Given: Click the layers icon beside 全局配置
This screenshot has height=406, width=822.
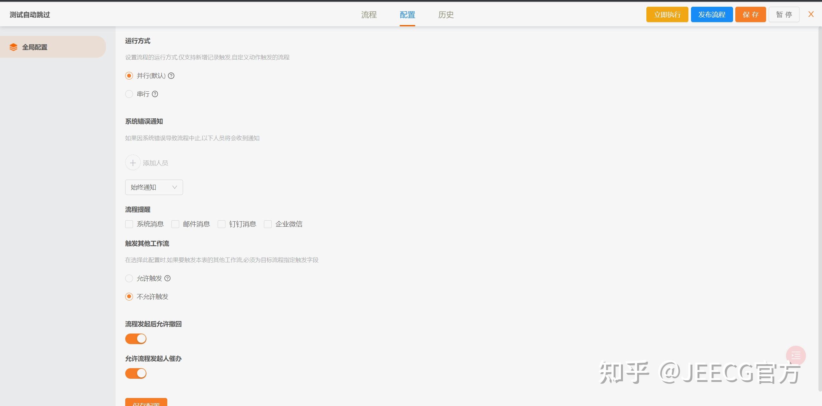Looking at the screenshot, I should click(x=13, y=47).
